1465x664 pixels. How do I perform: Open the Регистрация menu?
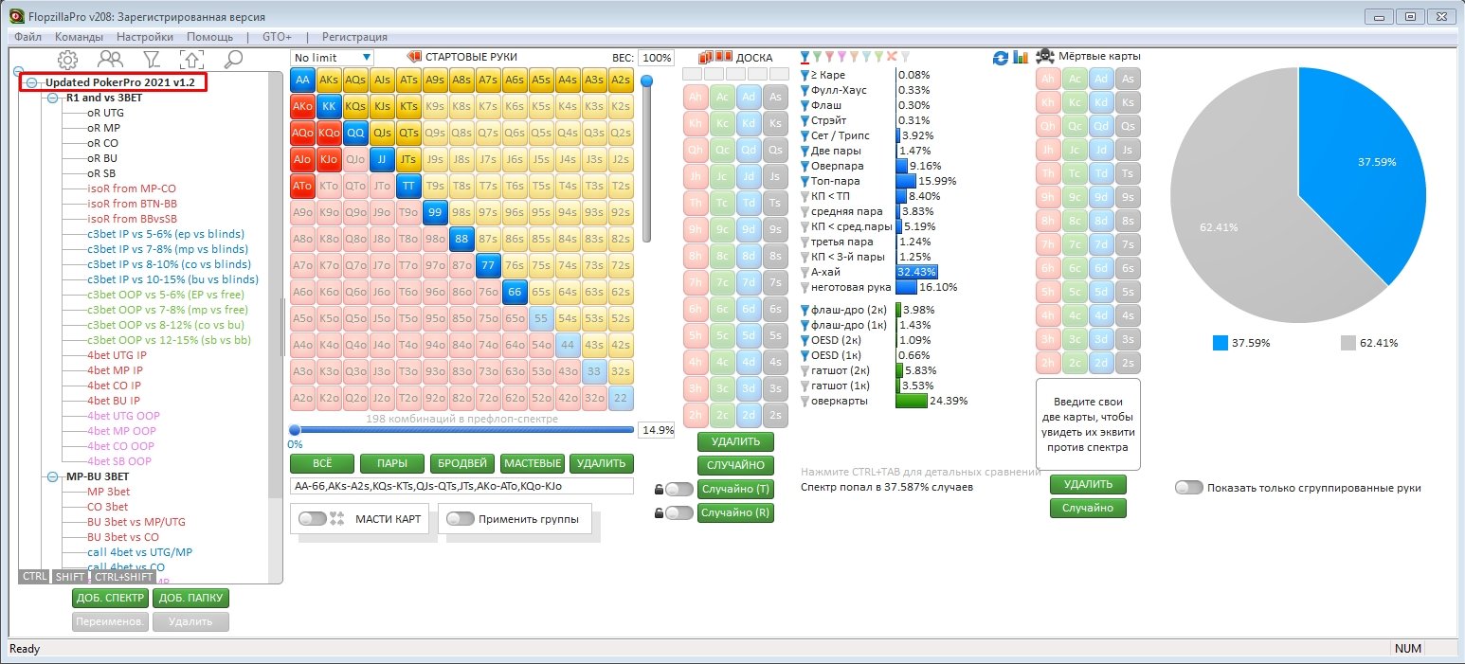tap(354, 37)
